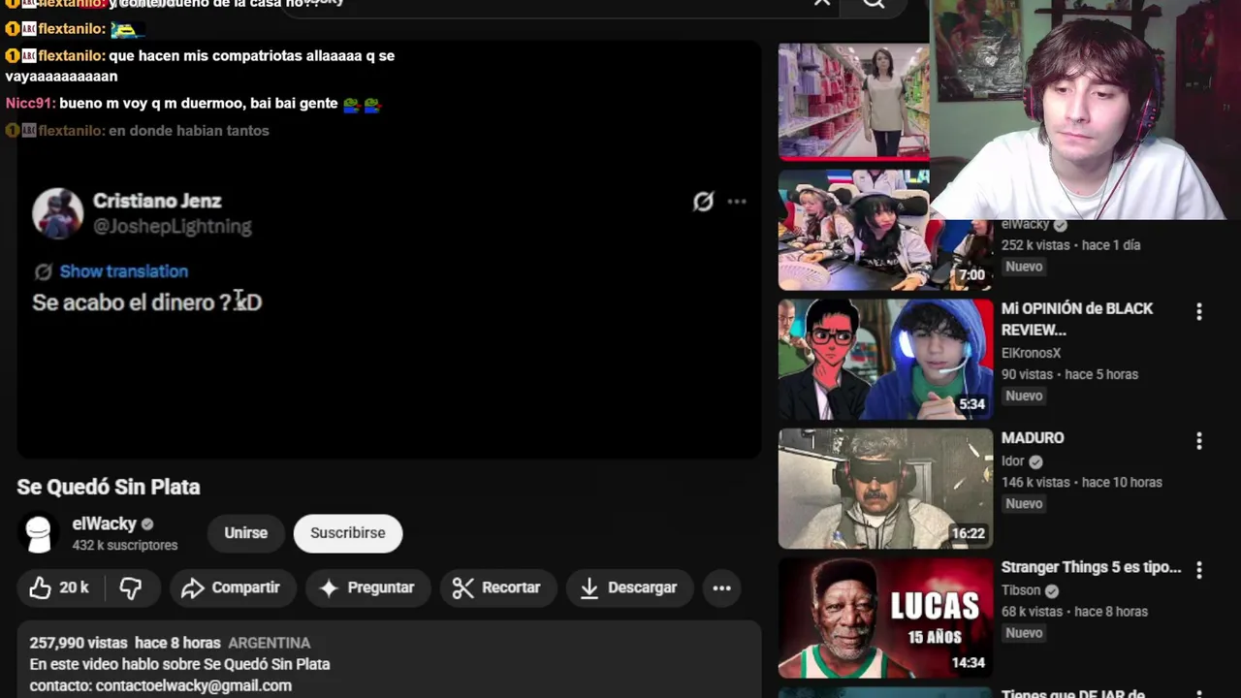Click the tweet text Se acabo el dinero

[x=147, y=302]
